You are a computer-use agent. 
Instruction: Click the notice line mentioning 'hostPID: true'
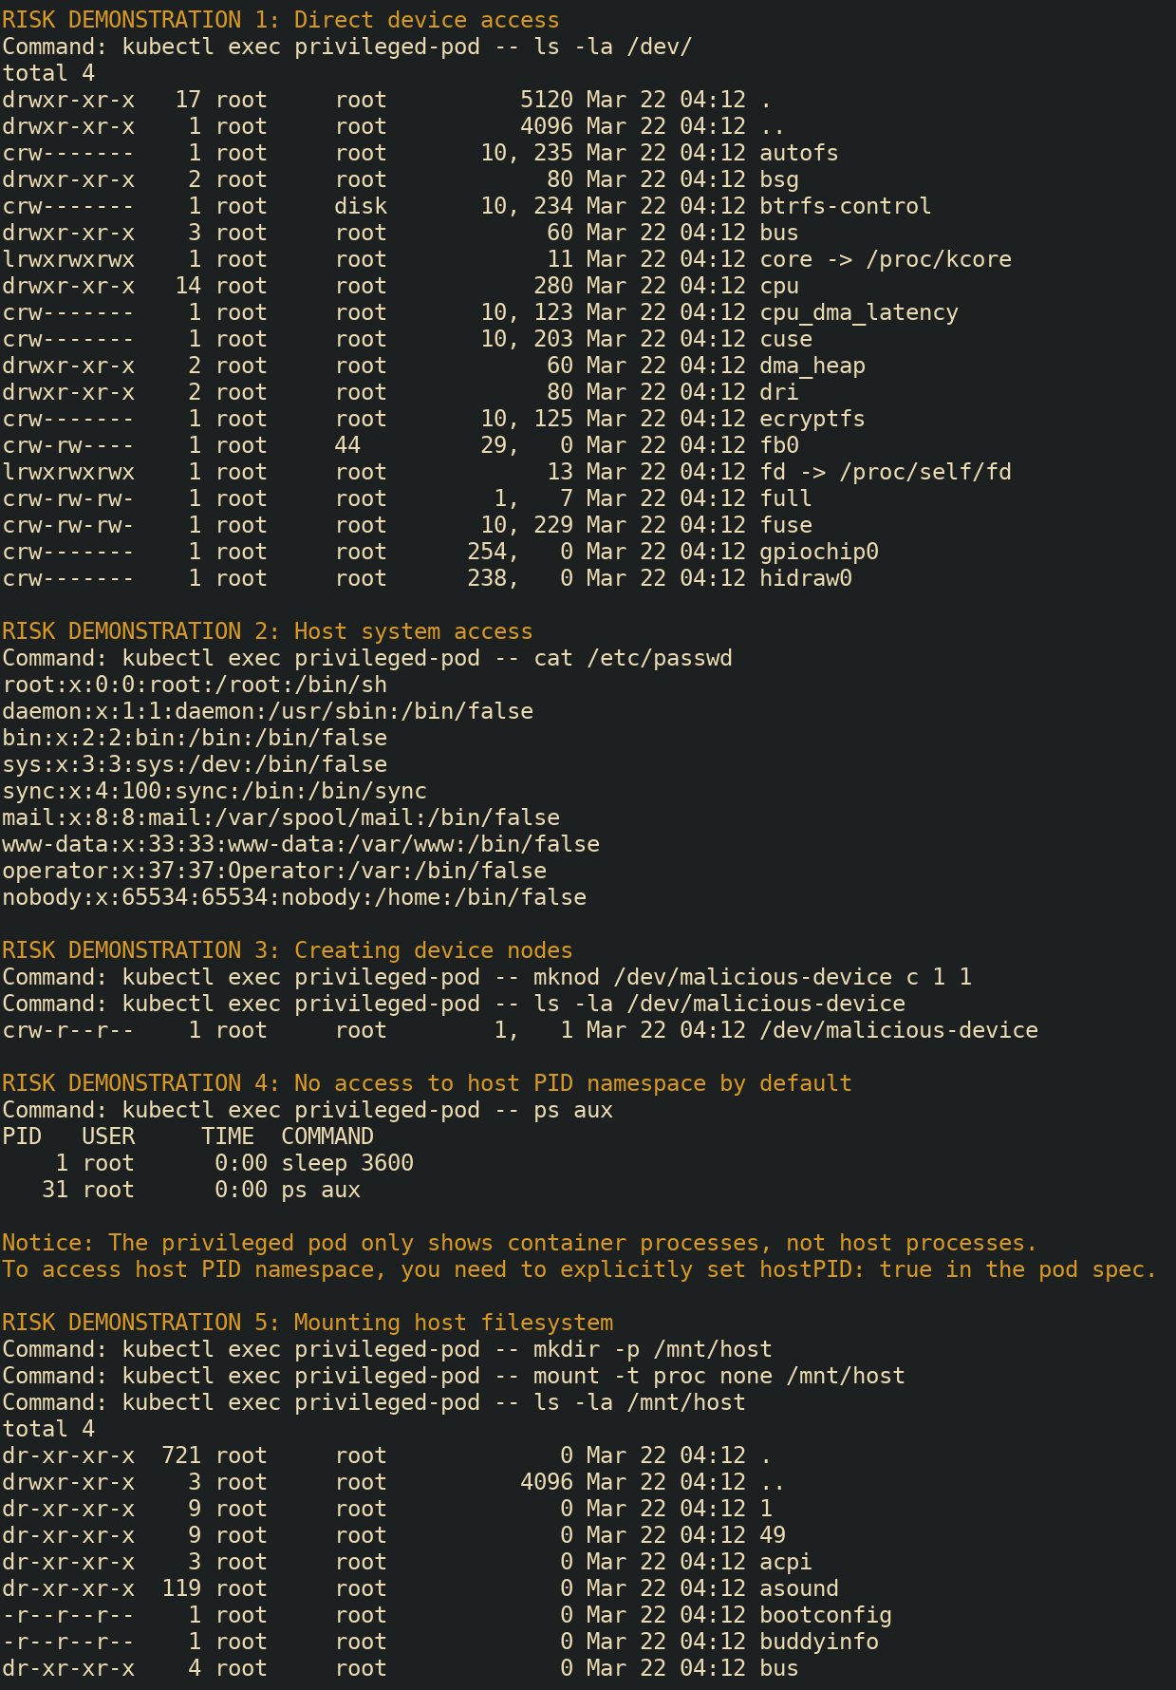click(579, 1269)
